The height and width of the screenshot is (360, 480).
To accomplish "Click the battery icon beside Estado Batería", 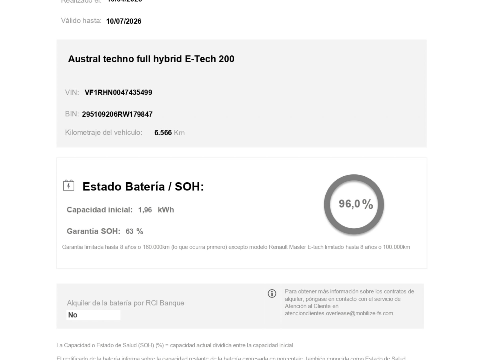I will tap(68, 185).
